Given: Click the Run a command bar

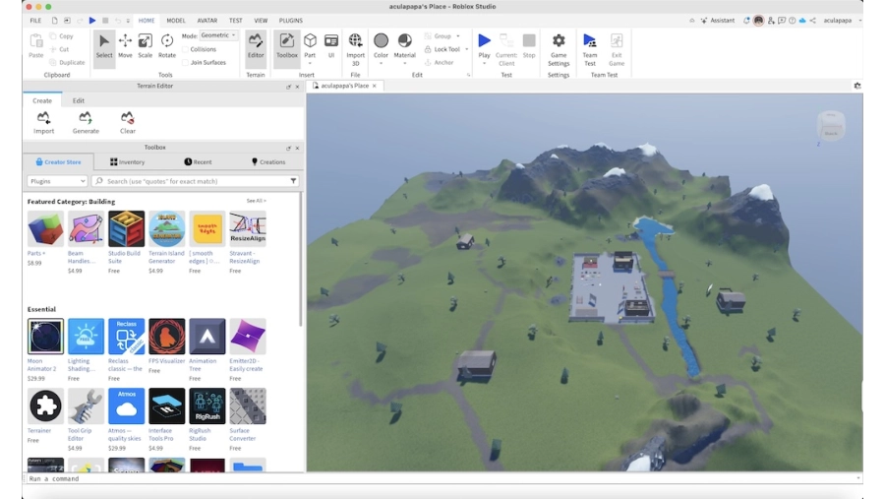Looking at the screenshot, I should (442, 478).
